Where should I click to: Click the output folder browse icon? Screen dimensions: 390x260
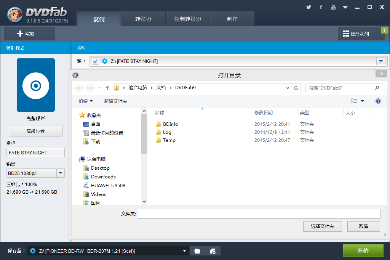click(197, 251)
